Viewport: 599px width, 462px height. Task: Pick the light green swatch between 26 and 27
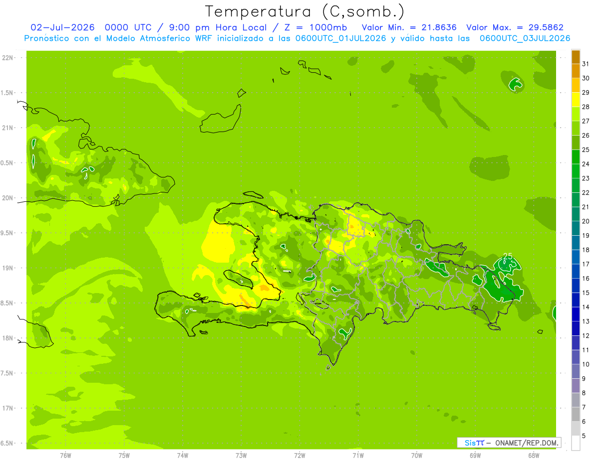point(576,128)
